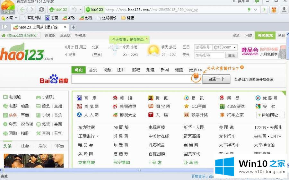This screenshot has height=180, width=289.
Task: Select the 音乐 search tab
Action: click(x=93, y=70)
